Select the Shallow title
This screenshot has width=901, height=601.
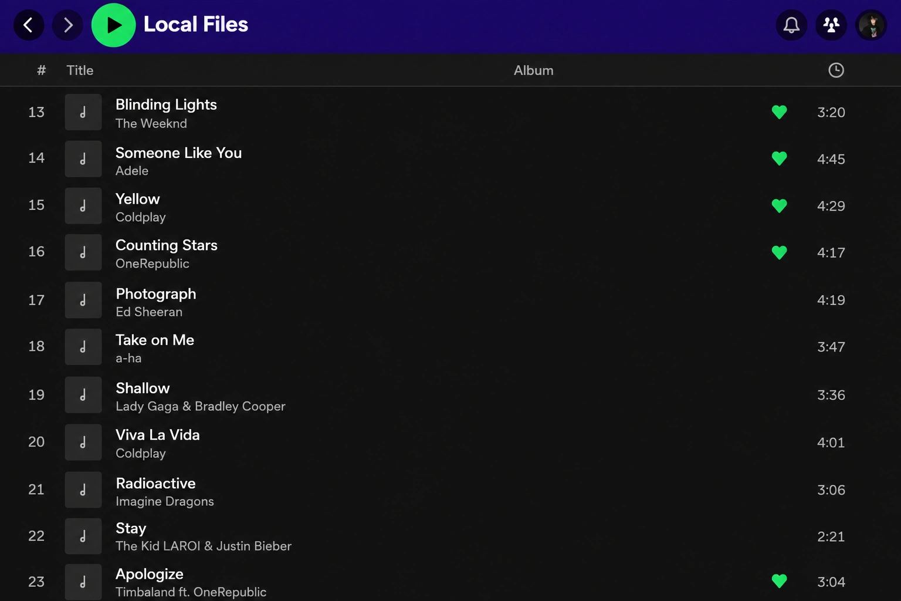[x=143, y=388]
